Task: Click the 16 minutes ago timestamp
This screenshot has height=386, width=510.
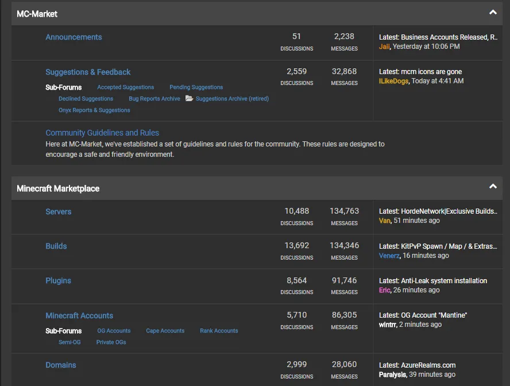Action: tap(426, 256)
